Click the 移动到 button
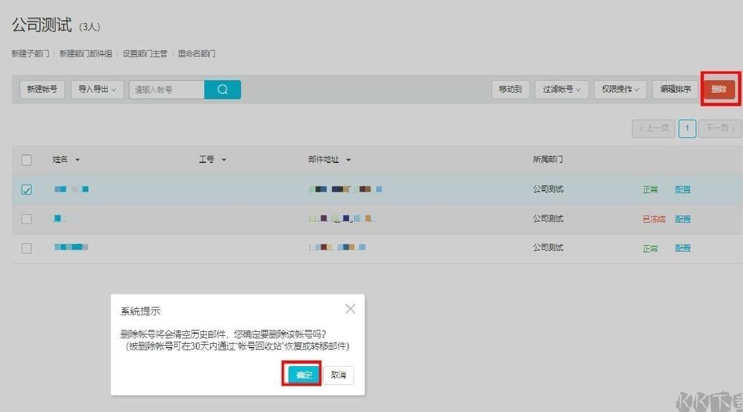Viewport: 743px width, 412px height. tap(510, 89)
